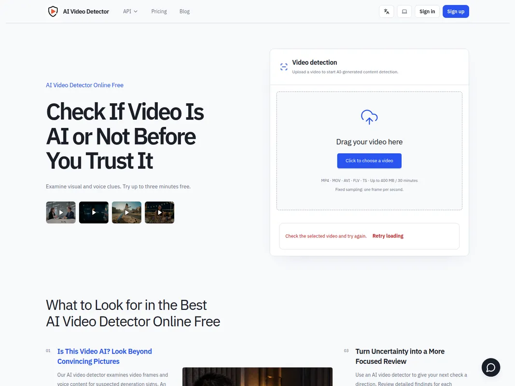Screen dimensions: 515x386
Task: Click 'Examine visual and voice clues' subtitle
Action: [118, 186]
